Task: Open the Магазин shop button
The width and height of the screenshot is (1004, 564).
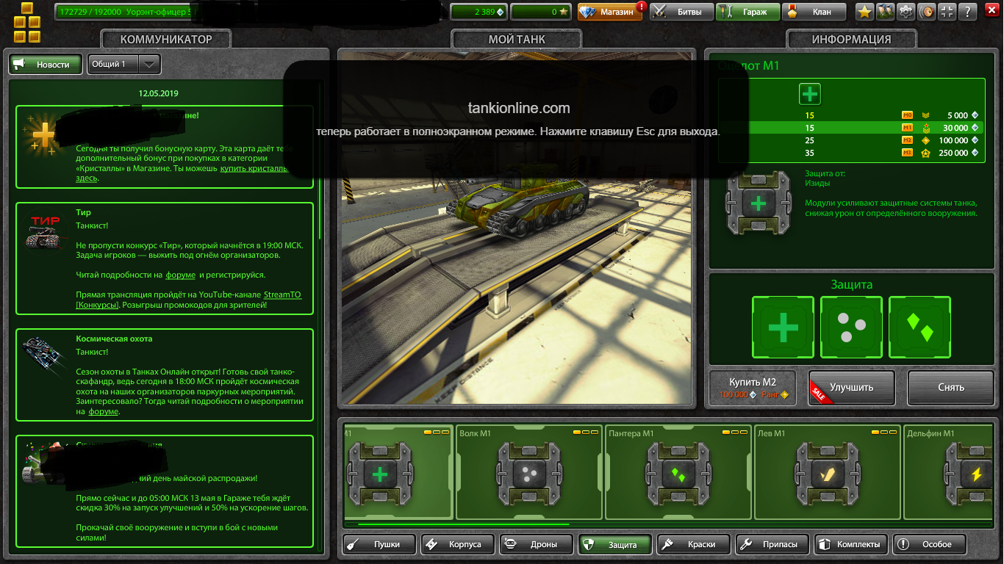Action: pyautogui.click(x=612, y=12)
